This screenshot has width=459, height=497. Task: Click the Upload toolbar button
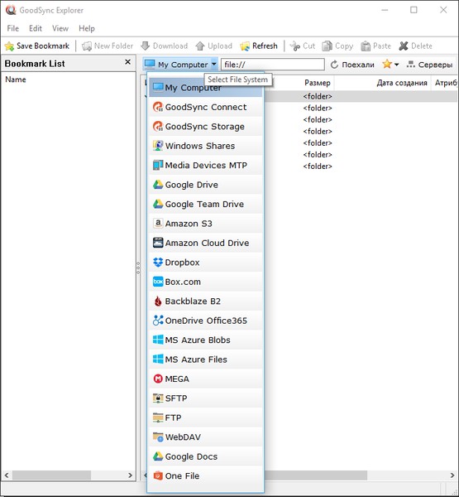213,46
